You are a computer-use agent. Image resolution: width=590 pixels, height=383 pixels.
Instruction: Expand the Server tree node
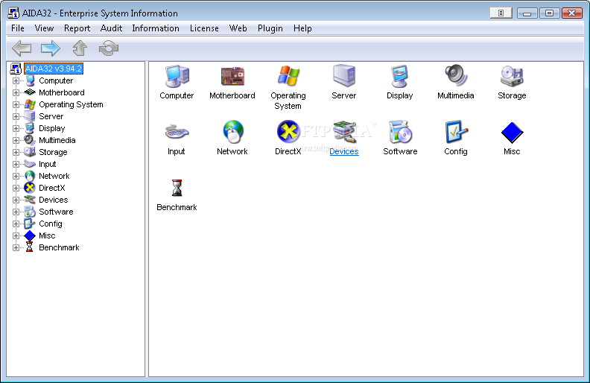[x=16, y=117]
